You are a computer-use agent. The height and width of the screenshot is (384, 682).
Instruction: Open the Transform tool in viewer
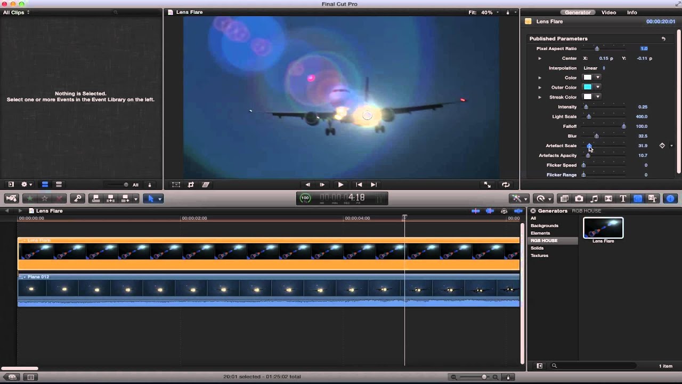pos(176,185)
